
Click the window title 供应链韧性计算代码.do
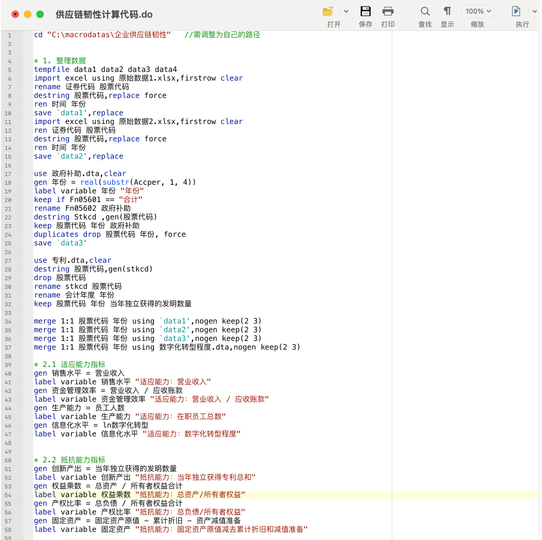[x=104, y=15]
